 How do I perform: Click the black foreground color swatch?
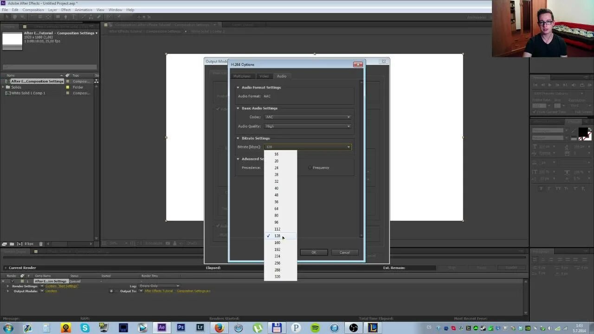click(583, 132)
